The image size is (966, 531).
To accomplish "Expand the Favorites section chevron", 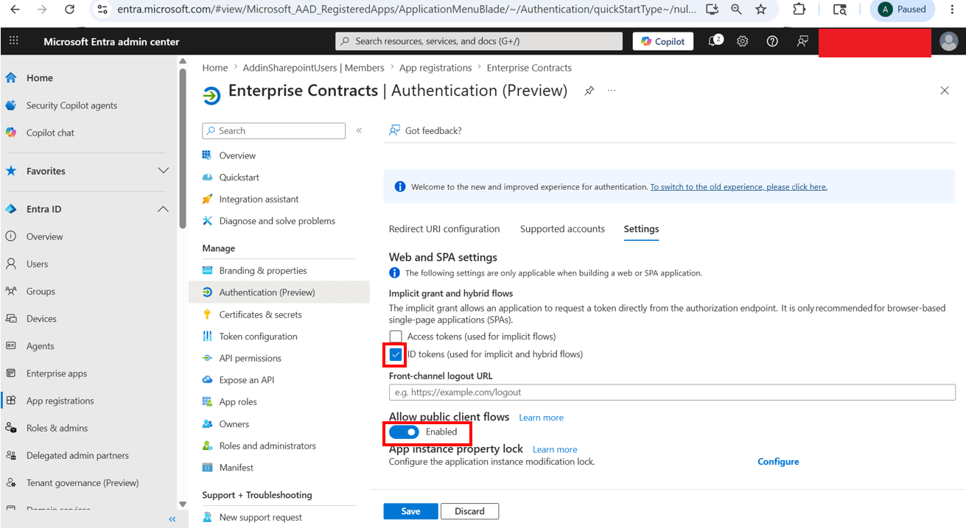I will pyautogui.click(x=164, y=171).
